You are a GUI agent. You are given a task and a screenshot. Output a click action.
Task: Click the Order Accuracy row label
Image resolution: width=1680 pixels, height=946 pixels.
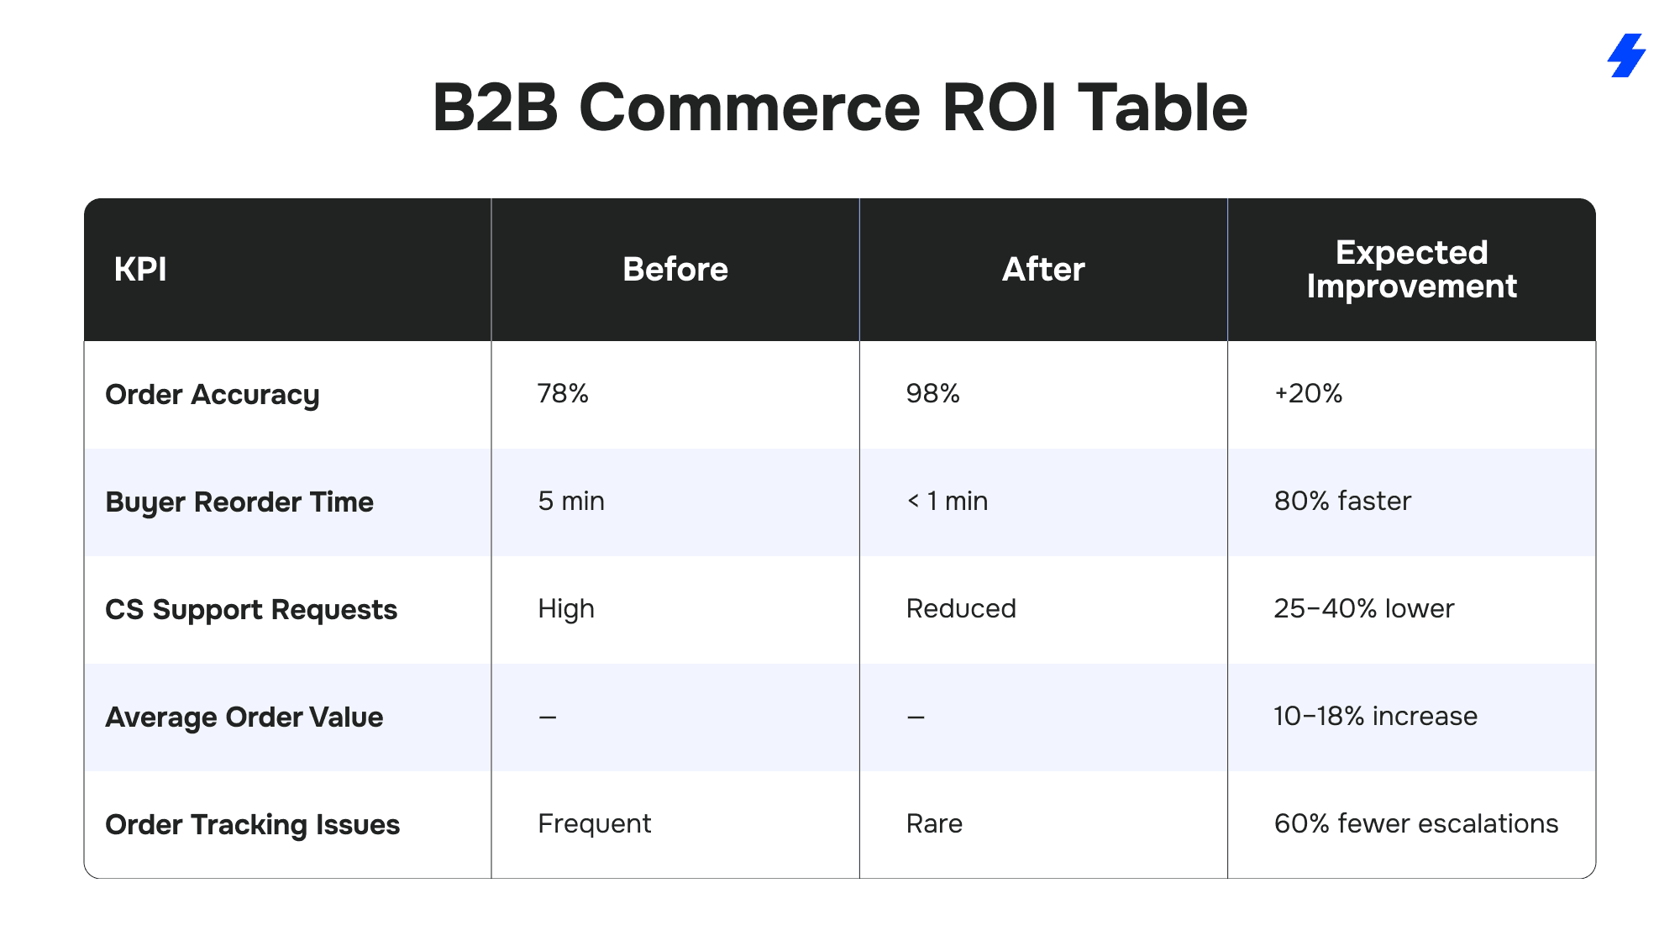click(213, 394)
